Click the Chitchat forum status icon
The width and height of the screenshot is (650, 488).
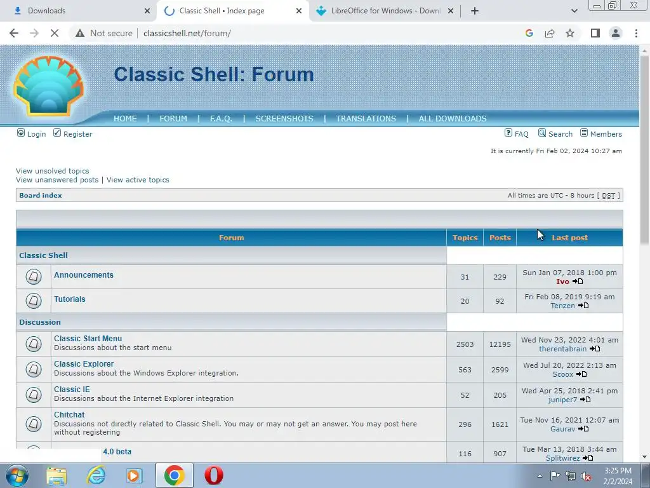tap(34, 424)
